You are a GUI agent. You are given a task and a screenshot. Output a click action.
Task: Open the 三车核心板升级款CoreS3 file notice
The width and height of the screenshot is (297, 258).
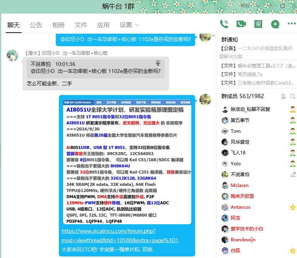point(257,83)
